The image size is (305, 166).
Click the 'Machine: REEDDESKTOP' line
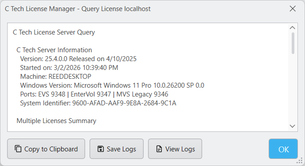(55, 77)
